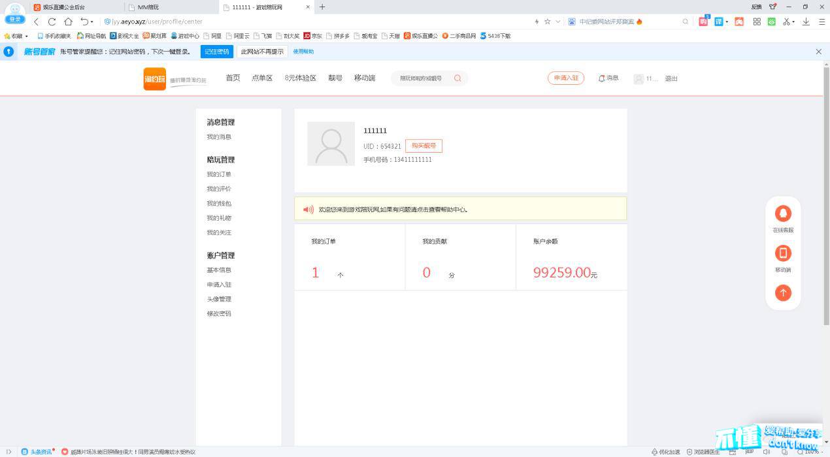Click the 购买靓号 button beside UID

click(423, 146)
